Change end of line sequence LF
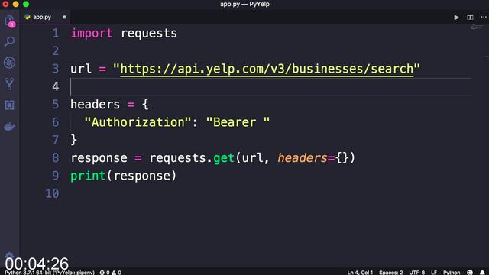489x275 pixels. click(434, 273)
